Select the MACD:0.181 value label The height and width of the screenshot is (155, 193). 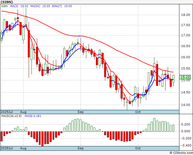(33, 116)
